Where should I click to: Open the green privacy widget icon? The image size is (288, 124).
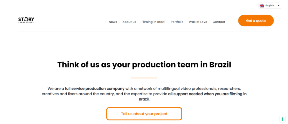(x=282, y=119)
